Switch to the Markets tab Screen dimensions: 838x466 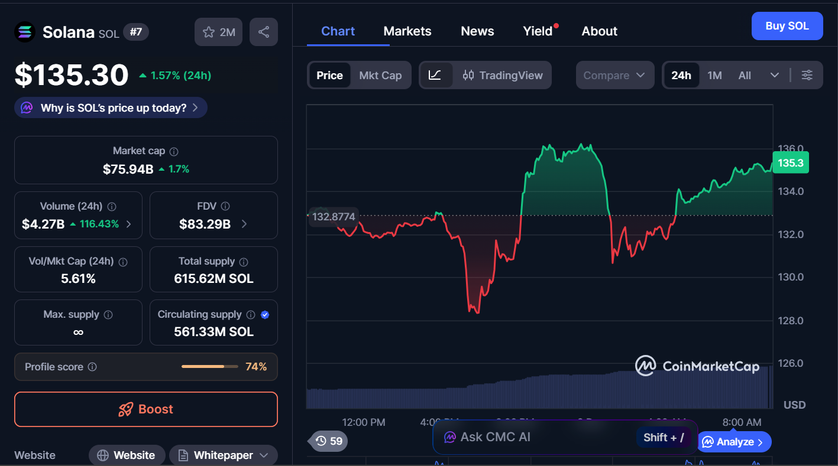407,31
